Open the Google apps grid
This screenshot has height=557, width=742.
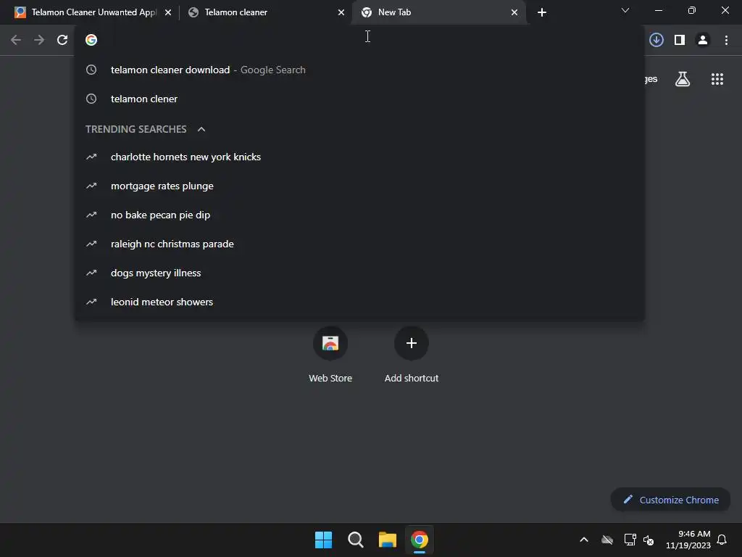(717, 79)
